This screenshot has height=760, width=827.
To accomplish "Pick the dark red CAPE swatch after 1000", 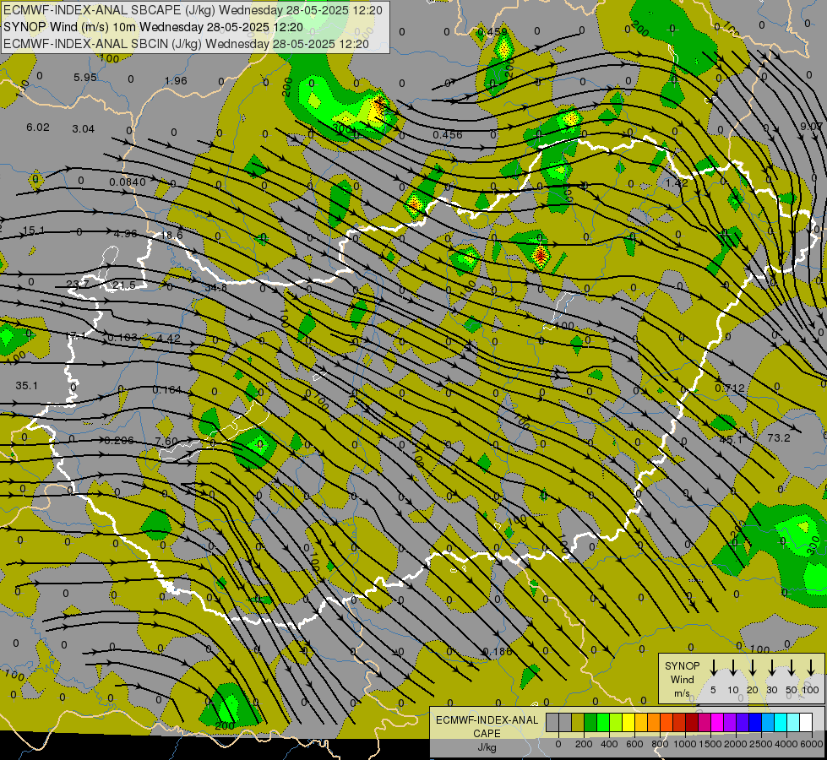I will (693, 722).
